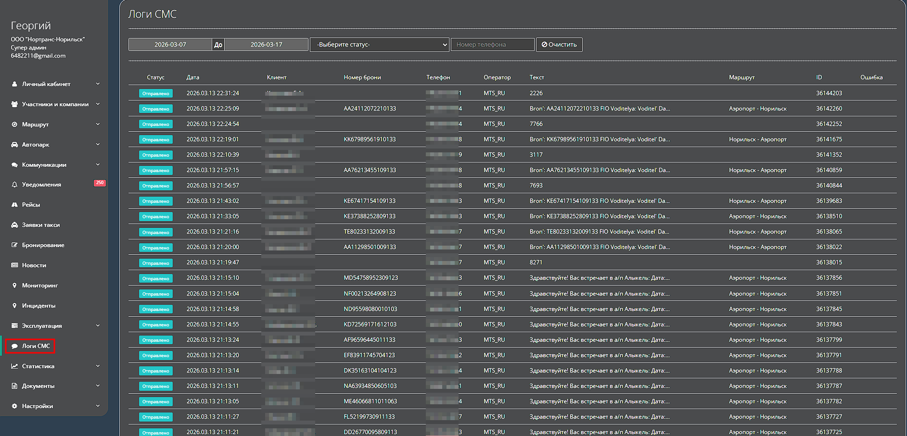Expand the Эксплуатация section chevron
The width and height of the screenshot is (907, 436).
(x=98, y=326)
